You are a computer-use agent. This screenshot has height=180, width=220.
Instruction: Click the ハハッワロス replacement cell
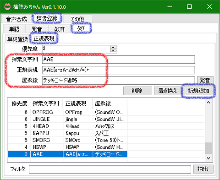(110, 126)
